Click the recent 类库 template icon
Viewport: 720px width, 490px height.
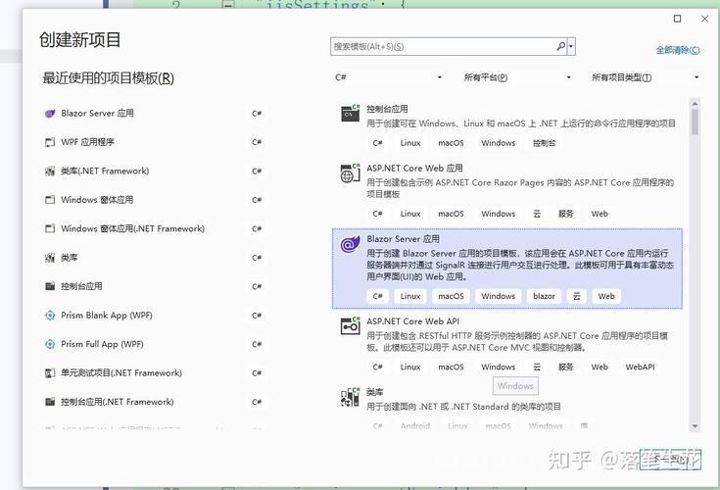pos(50,258)
